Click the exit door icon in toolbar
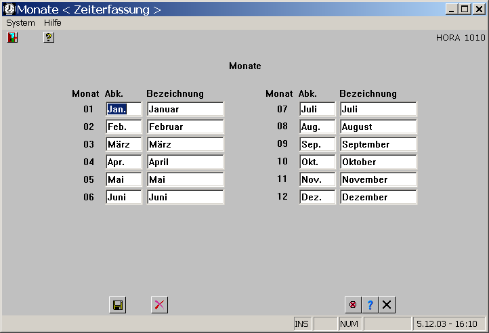Image resolution: width=489 pixels, height=333 pixels. [x=12, y=38]
